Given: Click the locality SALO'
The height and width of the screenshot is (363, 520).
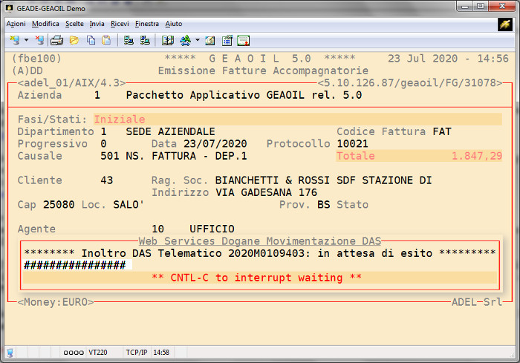Looking at the screenshot, I should point(129,205).
